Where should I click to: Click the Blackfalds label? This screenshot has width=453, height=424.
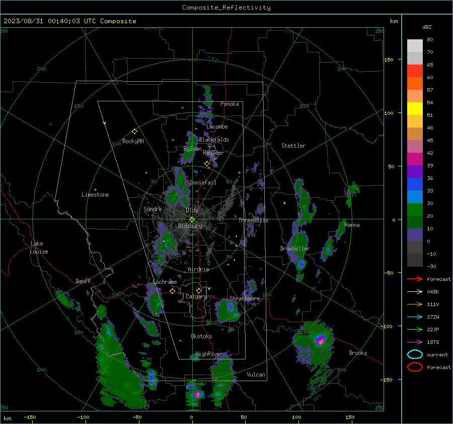point(214,140)
